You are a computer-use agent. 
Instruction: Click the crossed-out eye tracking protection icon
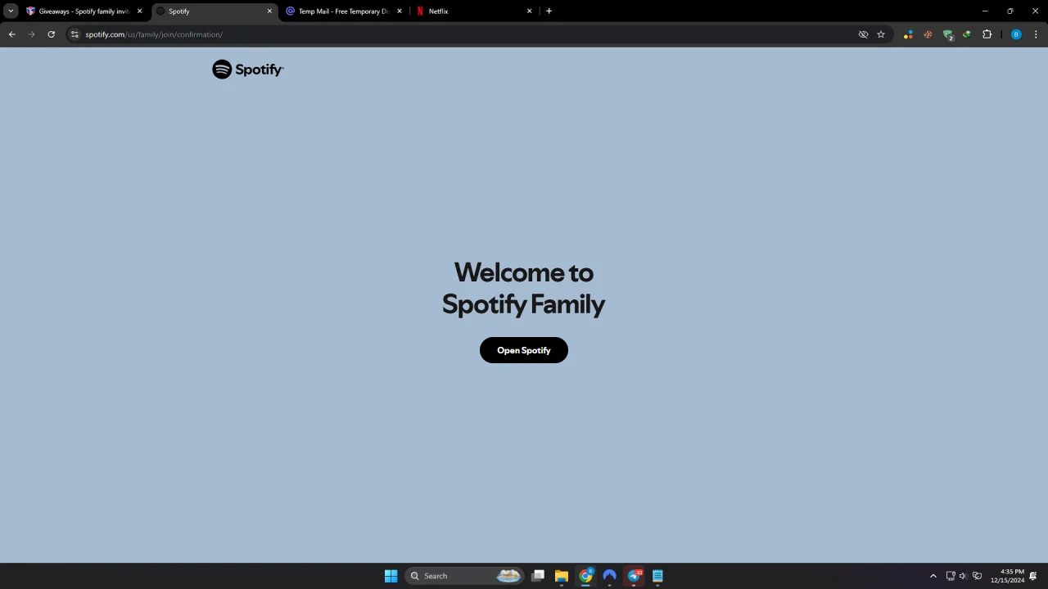(x=863, y=34)
